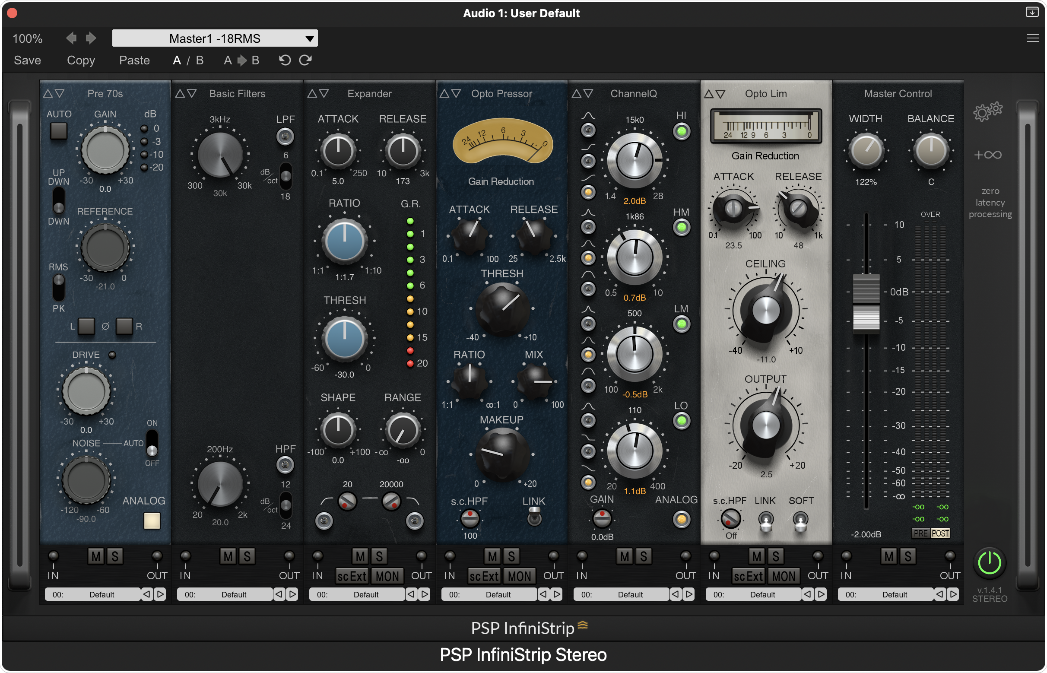Select PRE metering button
This screenshot has height=673, width=1047.
[x=921, y=533]
